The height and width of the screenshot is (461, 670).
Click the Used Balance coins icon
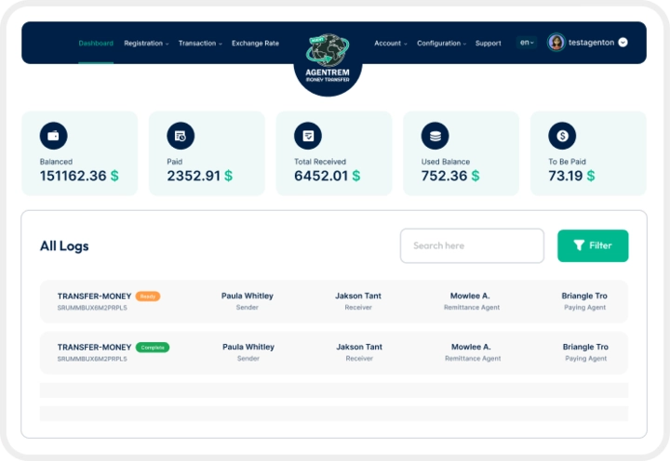coord(435,136)
